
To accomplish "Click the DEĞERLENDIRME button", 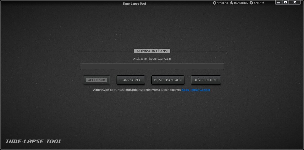I will coord(206,80).
